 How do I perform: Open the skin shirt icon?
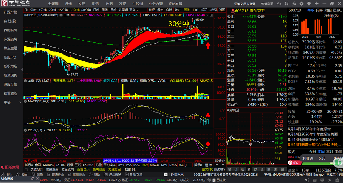tap(309, 4)
